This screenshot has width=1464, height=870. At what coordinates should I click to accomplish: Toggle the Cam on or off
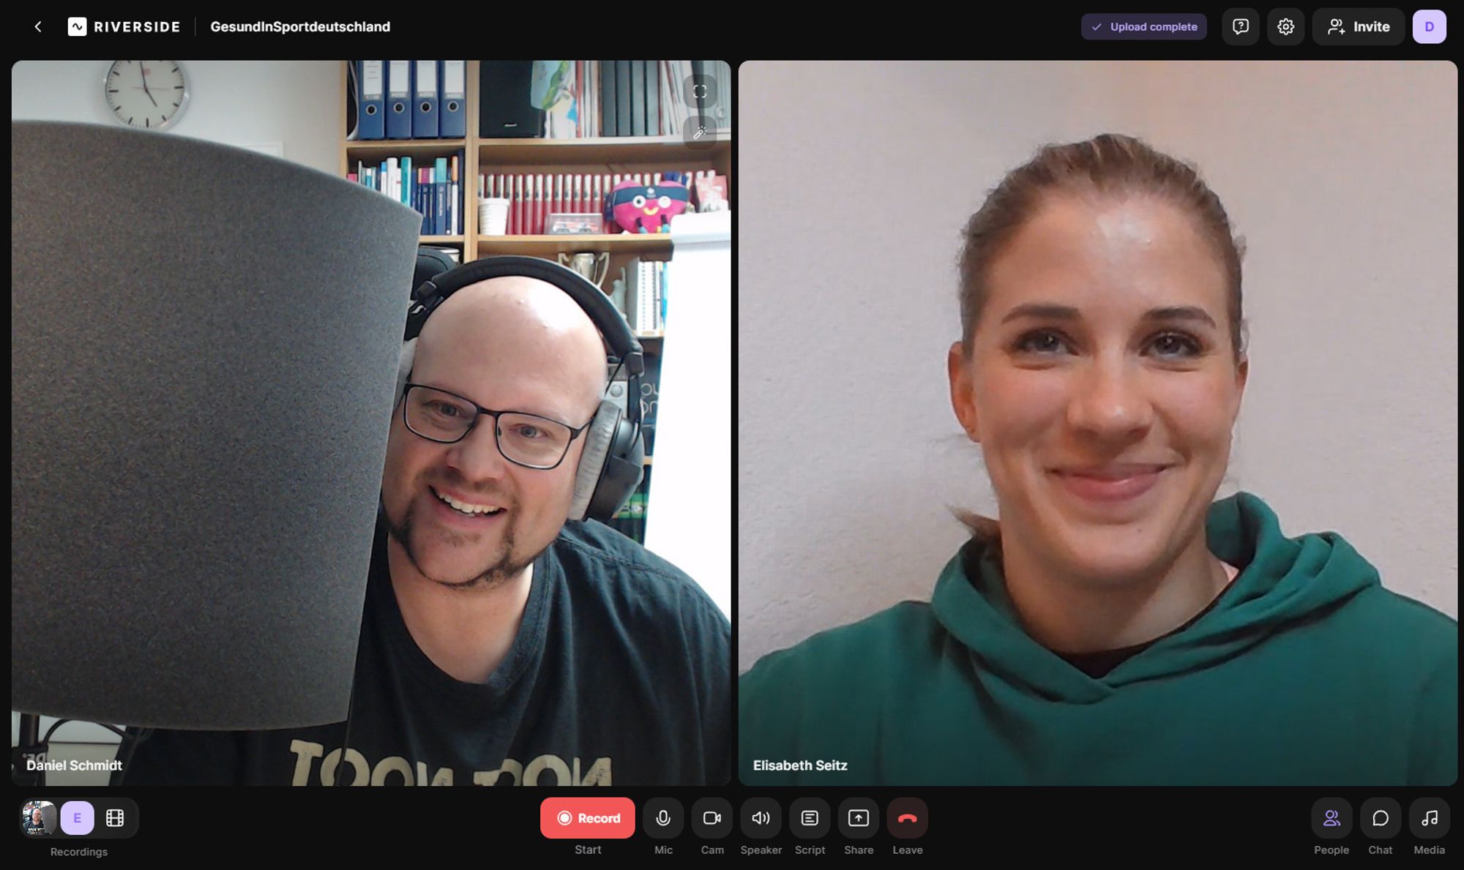[712, 817]
